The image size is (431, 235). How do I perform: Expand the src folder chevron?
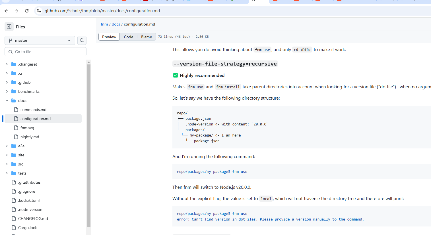coord(7,164)
